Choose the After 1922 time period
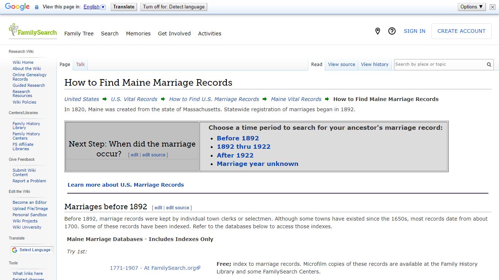 click(235, 156)
